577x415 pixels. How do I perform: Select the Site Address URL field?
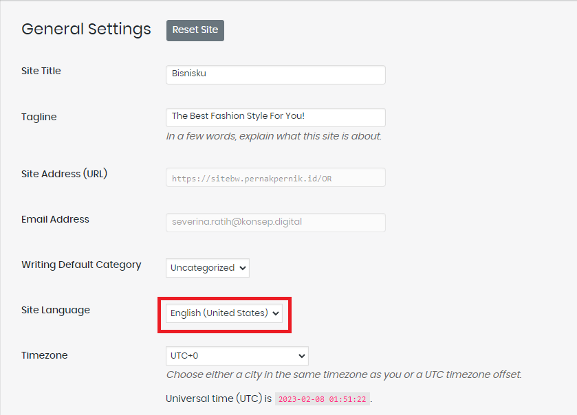pos(275,178)
